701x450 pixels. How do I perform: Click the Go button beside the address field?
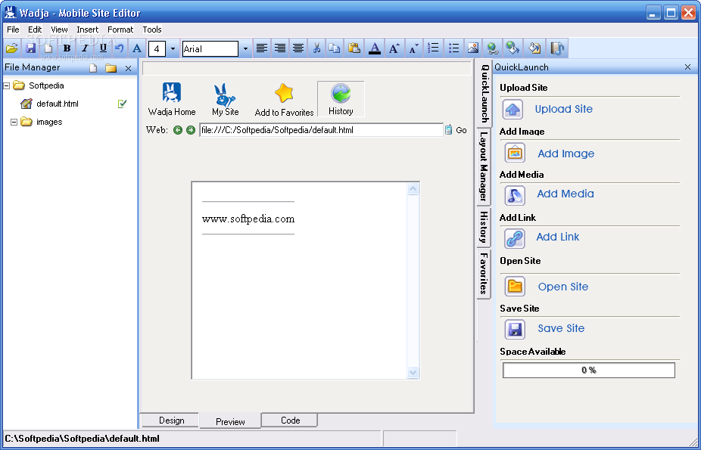456,130
